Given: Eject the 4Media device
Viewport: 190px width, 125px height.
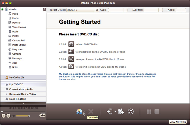Looking at the screenshot, I should (x=44, y=9).
